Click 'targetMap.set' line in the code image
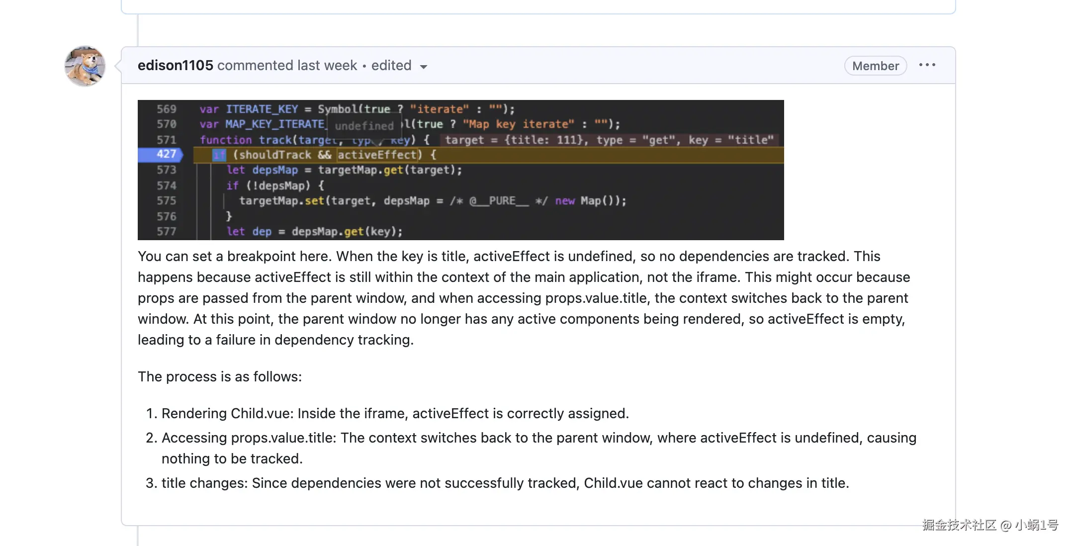Screen dimensions: 1073x546 click(x=281, y=200)
